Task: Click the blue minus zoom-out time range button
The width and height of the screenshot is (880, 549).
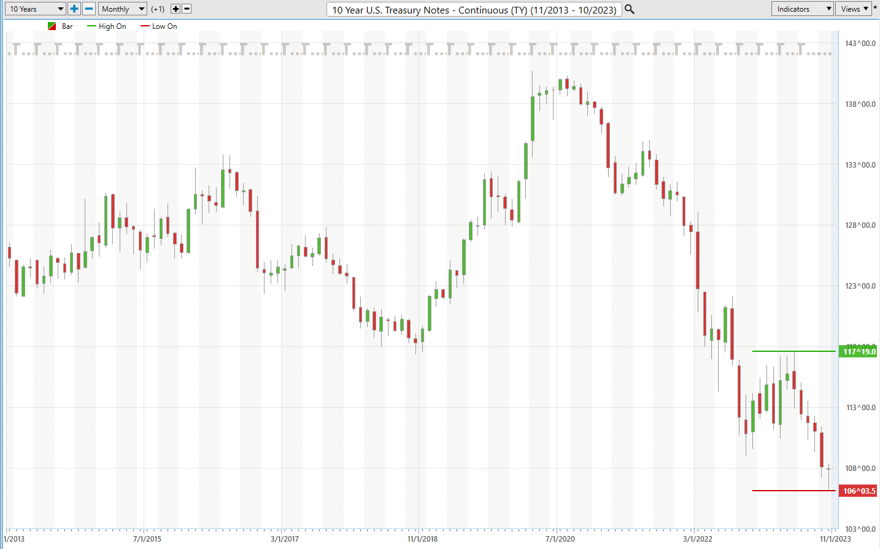Action: (89, 9)
